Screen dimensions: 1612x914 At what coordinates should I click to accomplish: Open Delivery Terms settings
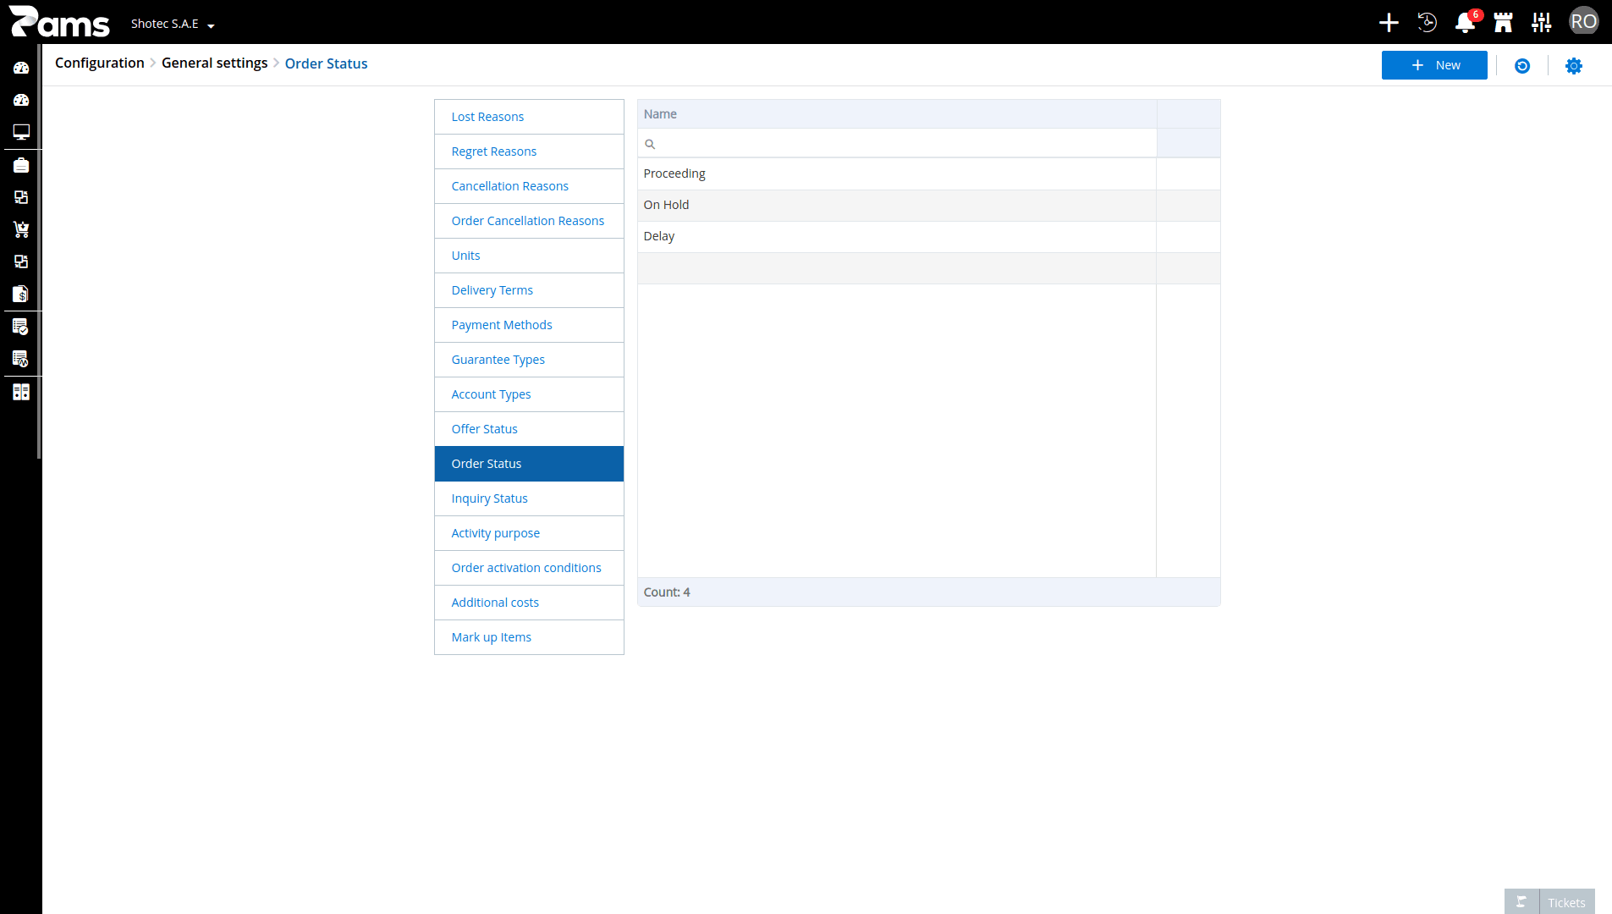[529, 290]
